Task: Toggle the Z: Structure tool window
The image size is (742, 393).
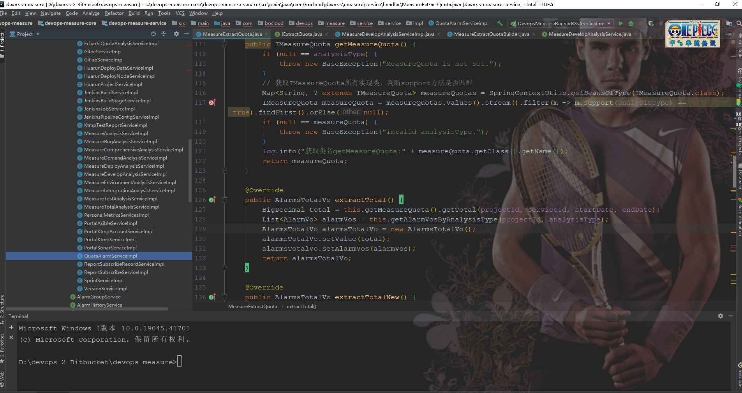Action: click(x=2, y=309)
